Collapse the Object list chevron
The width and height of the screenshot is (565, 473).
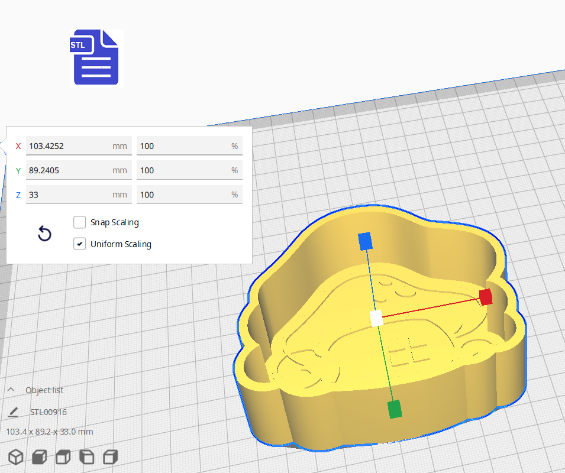(11, 390)
